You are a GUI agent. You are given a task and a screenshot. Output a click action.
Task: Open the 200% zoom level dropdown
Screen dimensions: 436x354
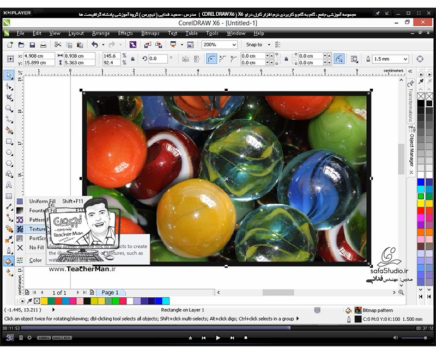(x=234, y=45)
